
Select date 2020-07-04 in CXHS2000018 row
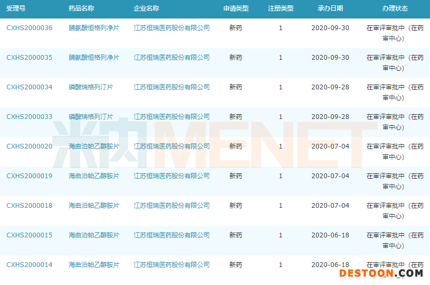point(330,206)
